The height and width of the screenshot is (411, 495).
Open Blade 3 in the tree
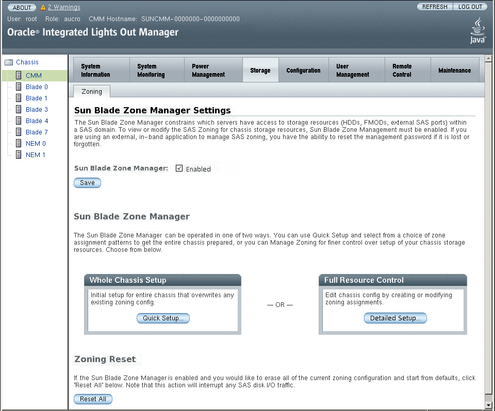[x=37, y=110]
